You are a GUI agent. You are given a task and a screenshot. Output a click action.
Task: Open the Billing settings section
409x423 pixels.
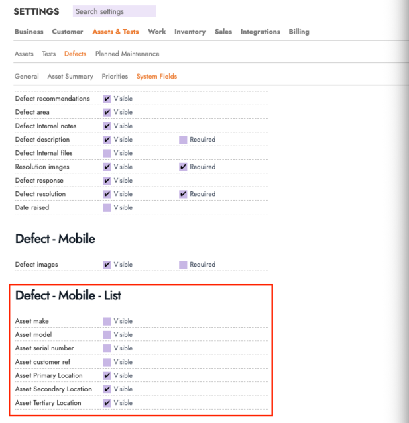click(x=299, y=32)
